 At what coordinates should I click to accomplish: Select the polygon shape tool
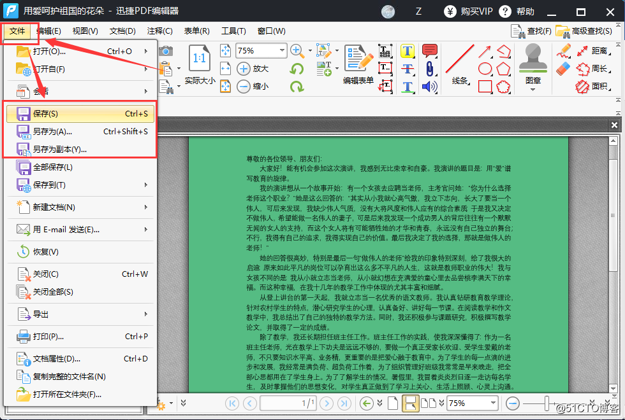tap(503, 69)
